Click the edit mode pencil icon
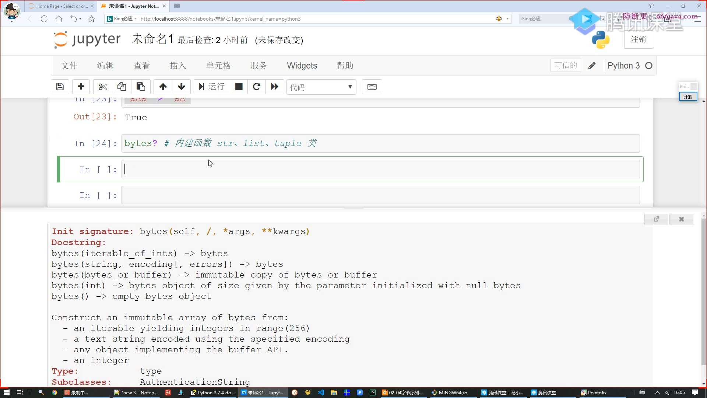The image size is (707, 398). pos(592,66)
